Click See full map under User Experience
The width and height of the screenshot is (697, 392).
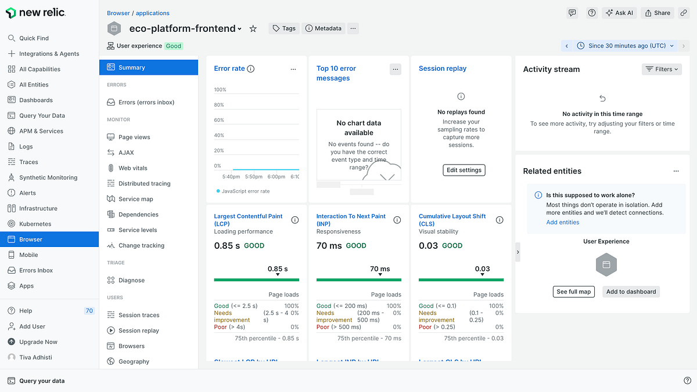[x=573, y=292]
